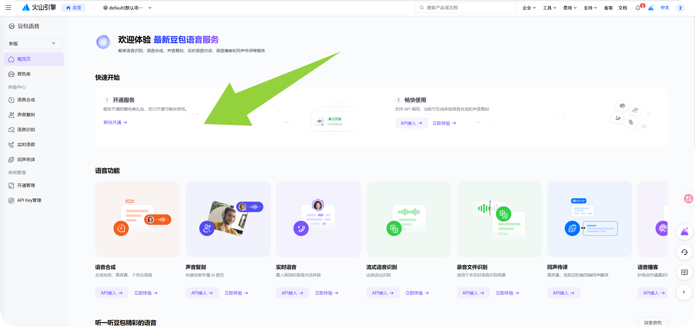The image size is (695, 327).
Task: Expand the default project selector
Action: (x=127, y=8)
